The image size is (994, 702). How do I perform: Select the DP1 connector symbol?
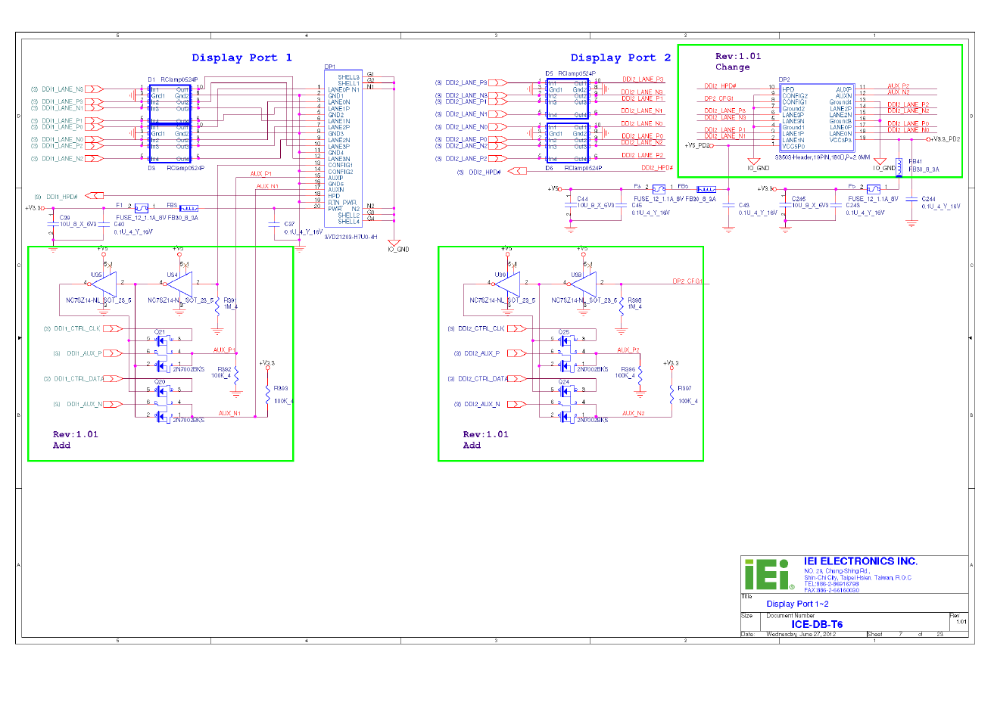343,148
